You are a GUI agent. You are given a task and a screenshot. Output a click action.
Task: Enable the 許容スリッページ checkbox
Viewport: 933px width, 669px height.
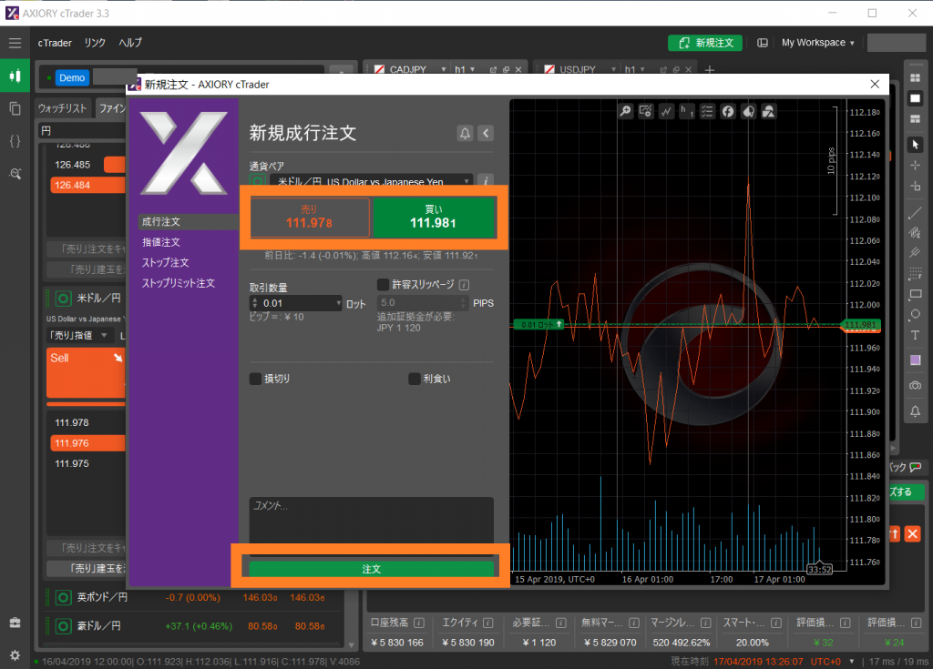[x=384, y=285]
